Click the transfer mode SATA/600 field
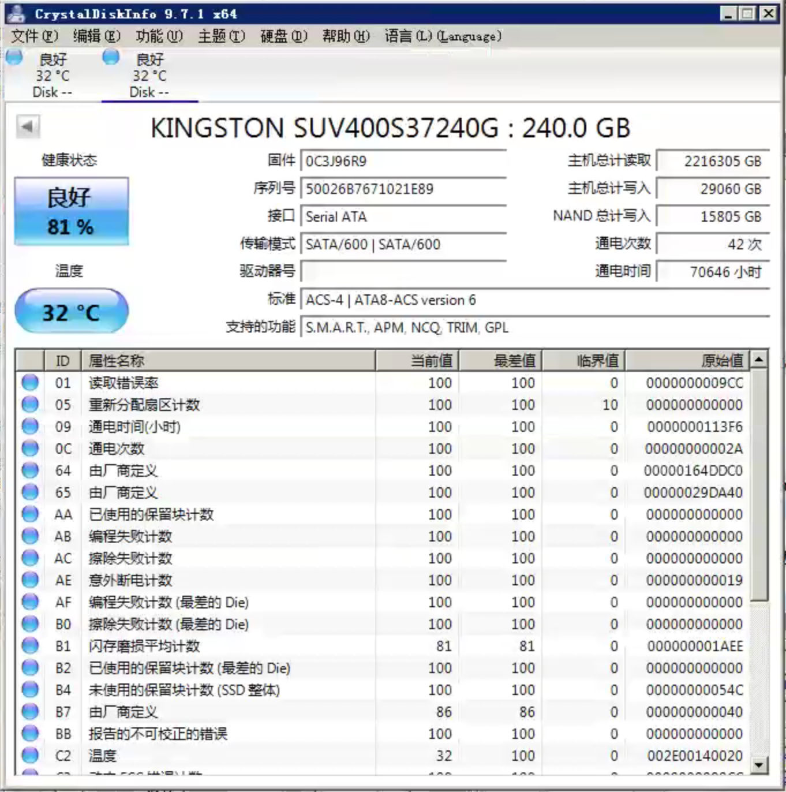This screenshot has width=786, height=792. click(x=403, y=244)
